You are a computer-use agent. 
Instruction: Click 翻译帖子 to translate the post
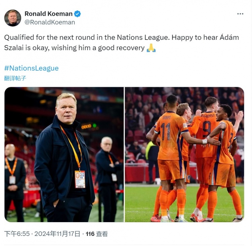pos(15,78)
